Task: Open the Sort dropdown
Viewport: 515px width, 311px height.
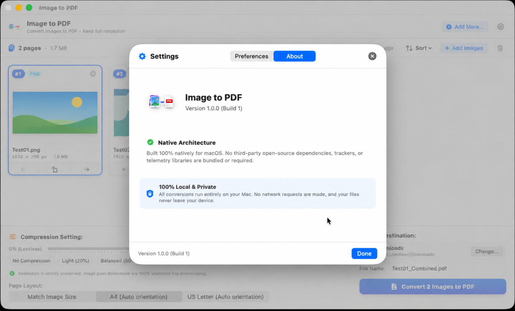Action: tap(419, 48)
